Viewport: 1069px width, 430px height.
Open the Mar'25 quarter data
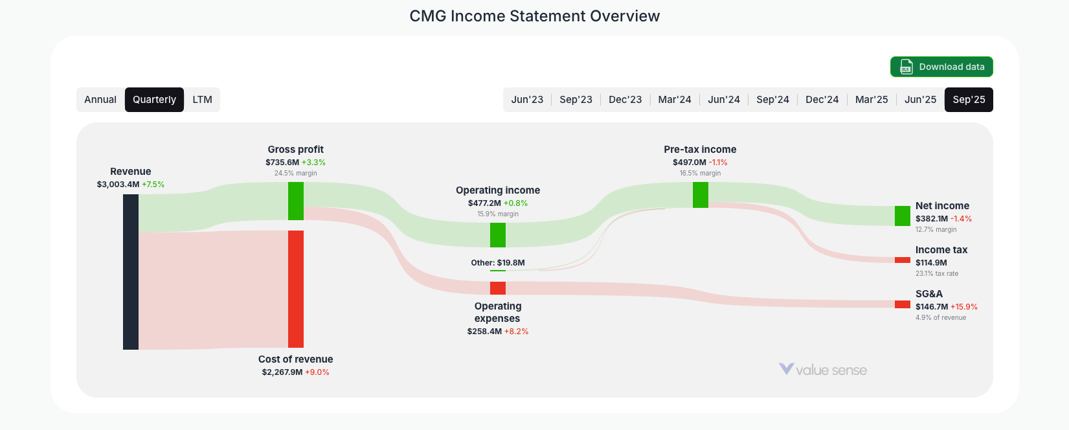[x=871, y=99]
